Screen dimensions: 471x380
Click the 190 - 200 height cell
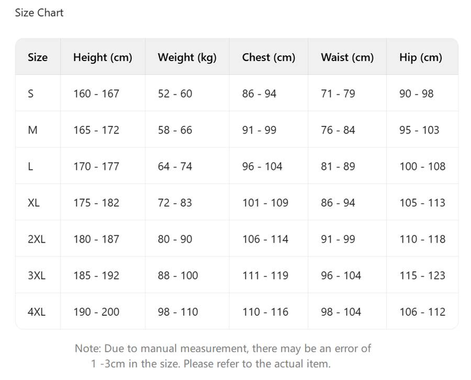96,312
